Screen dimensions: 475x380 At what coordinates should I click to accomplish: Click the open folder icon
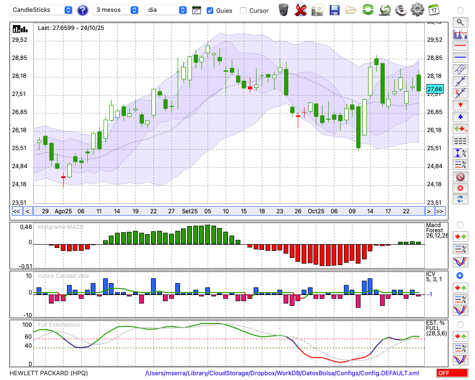click(351, 9)
